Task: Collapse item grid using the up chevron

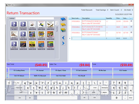Action: (x=10, y=60)
